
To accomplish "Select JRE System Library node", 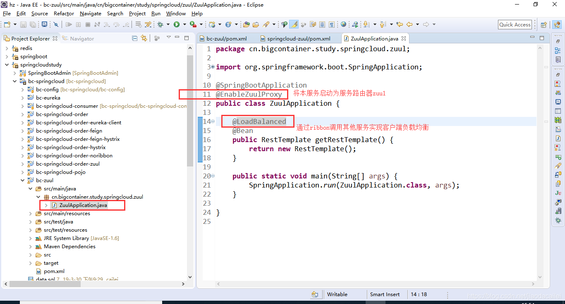I will [81, 238].
